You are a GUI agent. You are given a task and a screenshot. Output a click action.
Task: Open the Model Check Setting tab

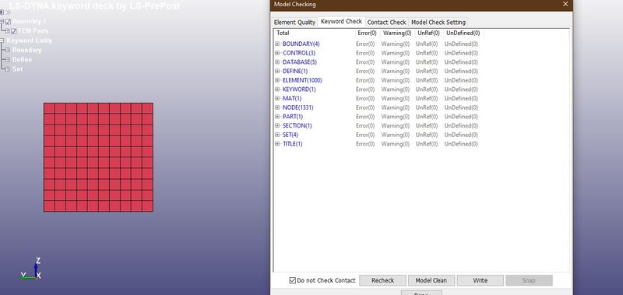[x=438, y=23]
